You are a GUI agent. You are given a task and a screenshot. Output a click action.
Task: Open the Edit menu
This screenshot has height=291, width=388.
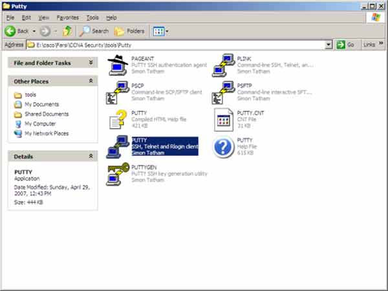pyautogui.click(x=27, y=17)
